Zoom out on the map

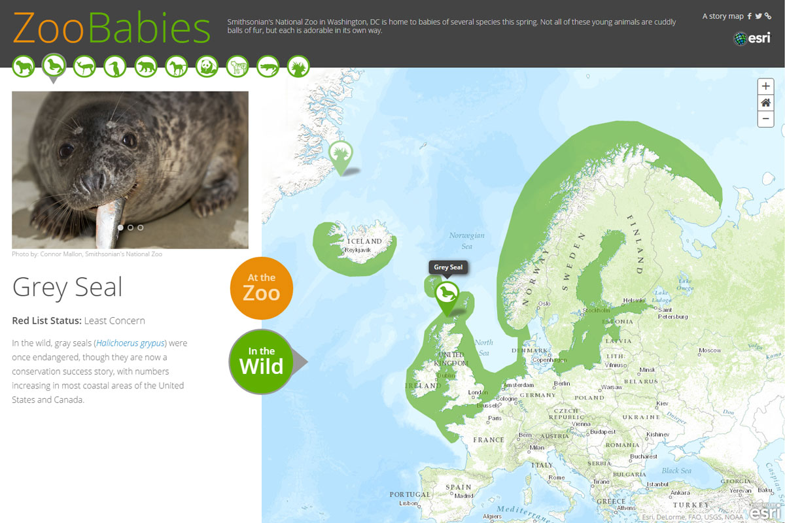[x=765, y=119]
